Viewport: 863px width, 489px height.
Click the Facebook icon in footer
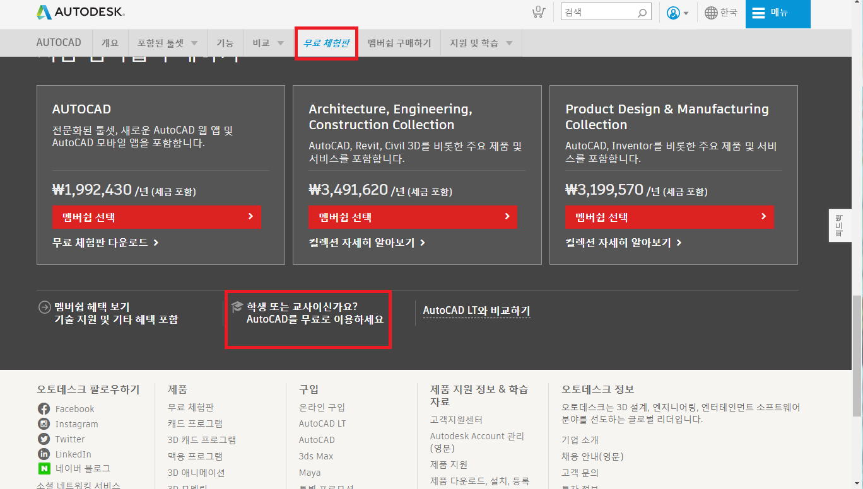(44, 409)
